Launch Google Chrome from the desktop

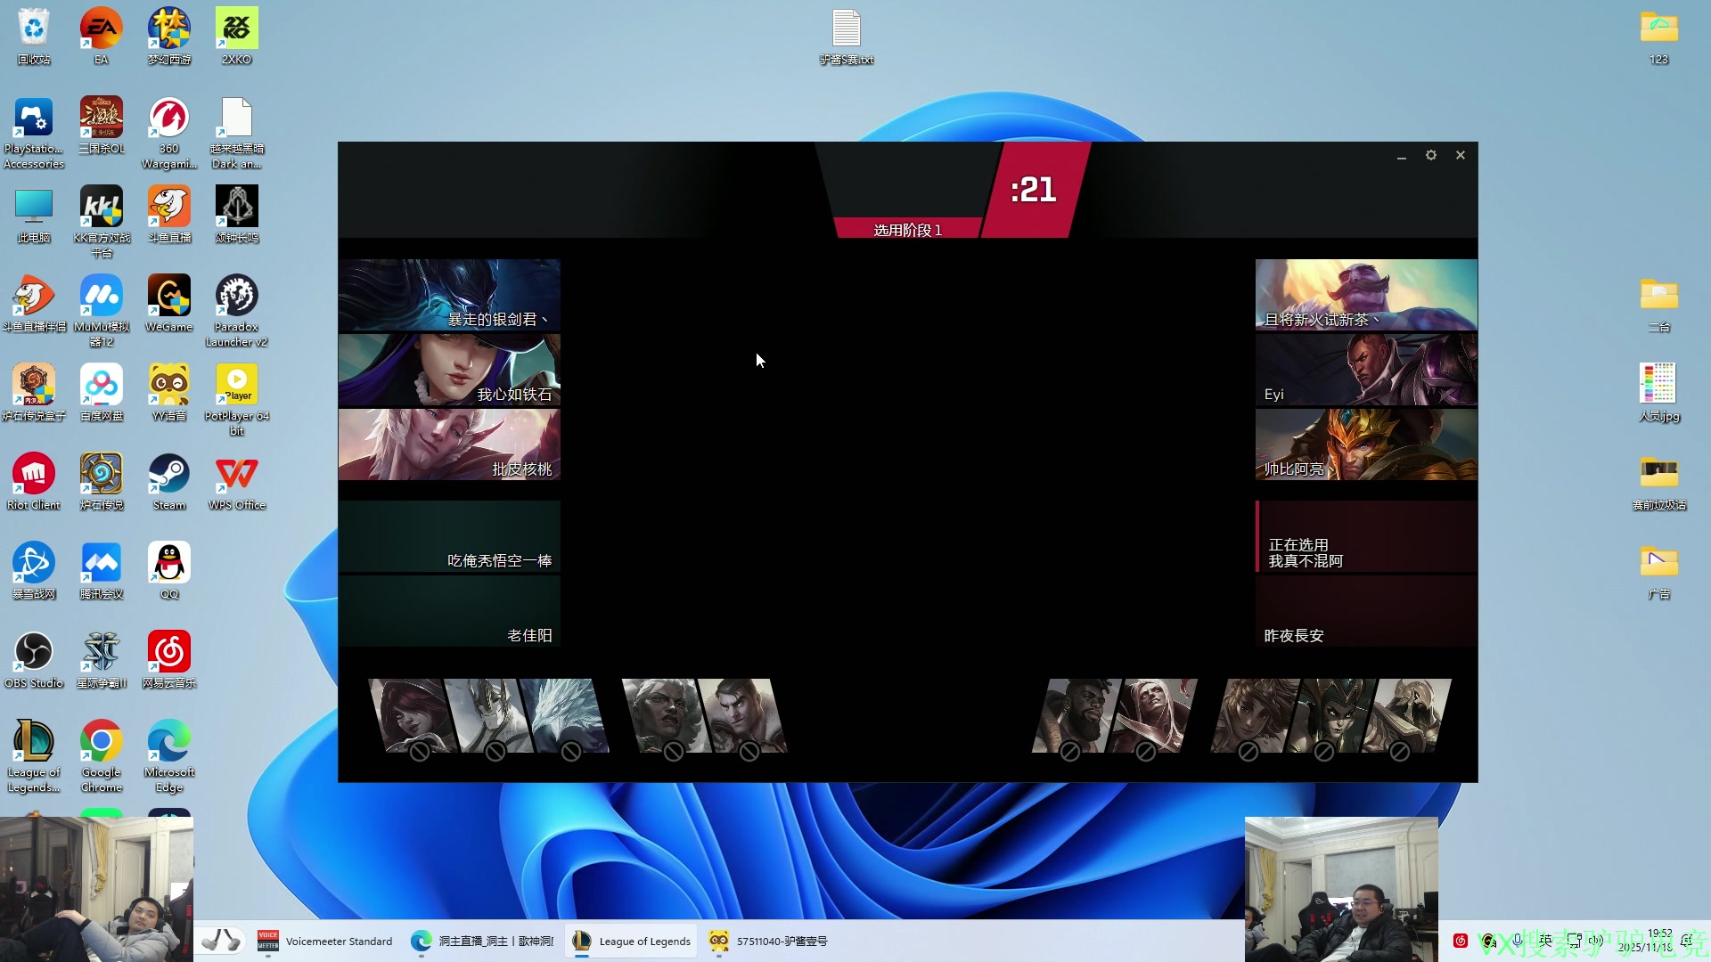click(102, 741)
